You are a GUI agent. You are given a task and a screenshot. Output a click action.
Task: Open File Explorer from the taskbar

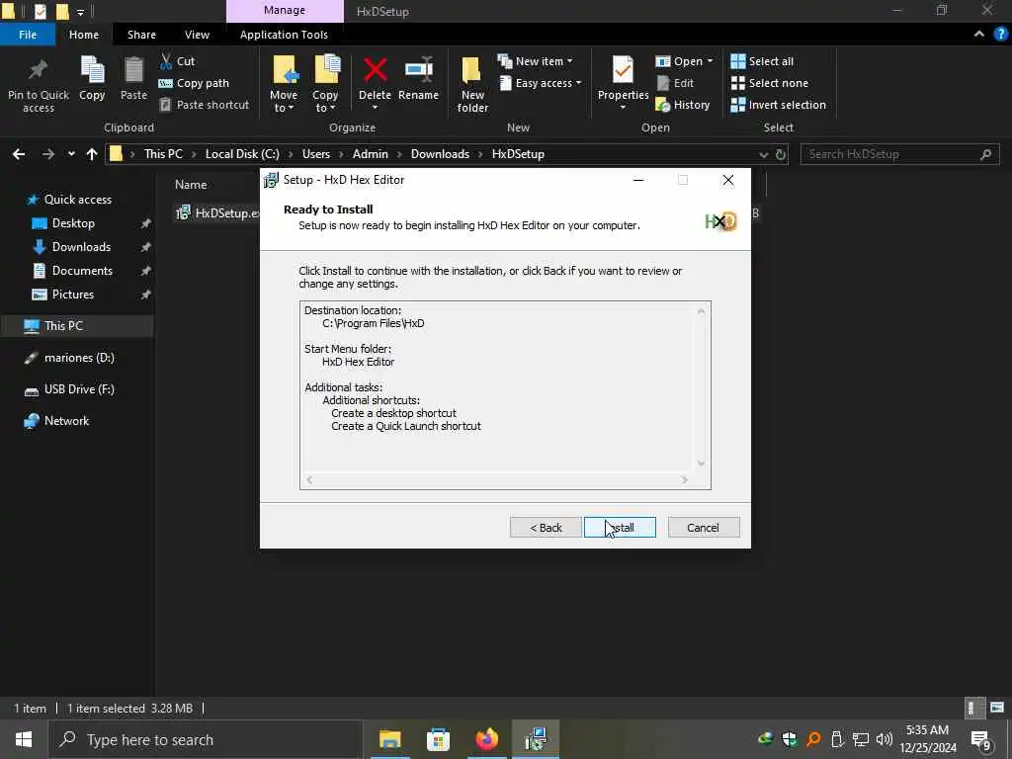[x=389, y=739]
